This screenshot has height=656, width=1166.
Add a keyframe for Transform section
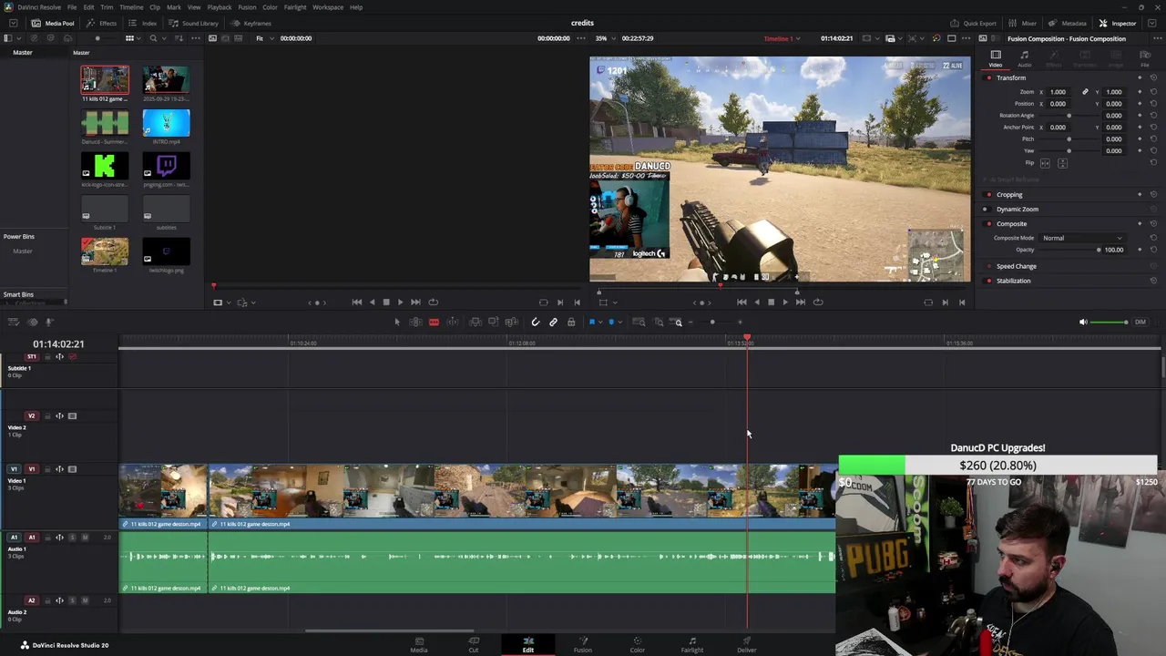(x=1139, y=77)
